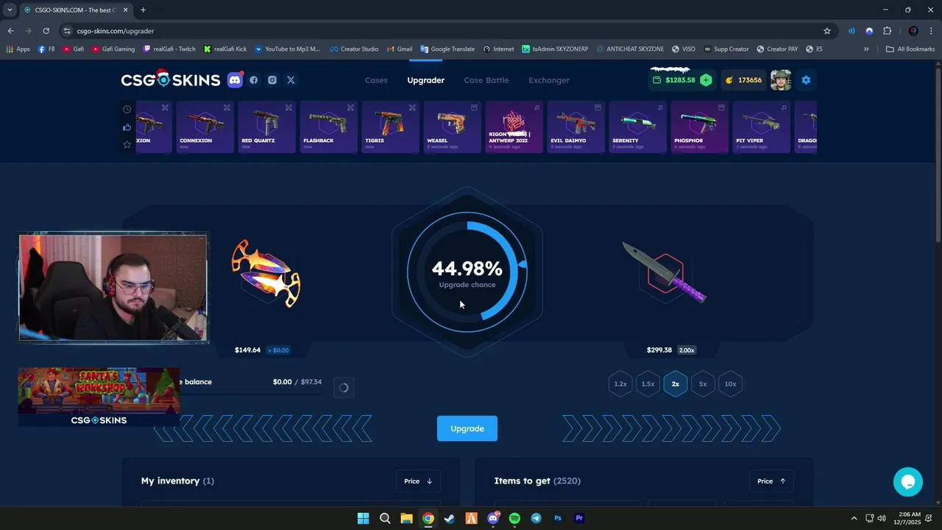Open the All Bookmarks folder
The height and width of the screenshot is (530, 942).
click(910, 49)
